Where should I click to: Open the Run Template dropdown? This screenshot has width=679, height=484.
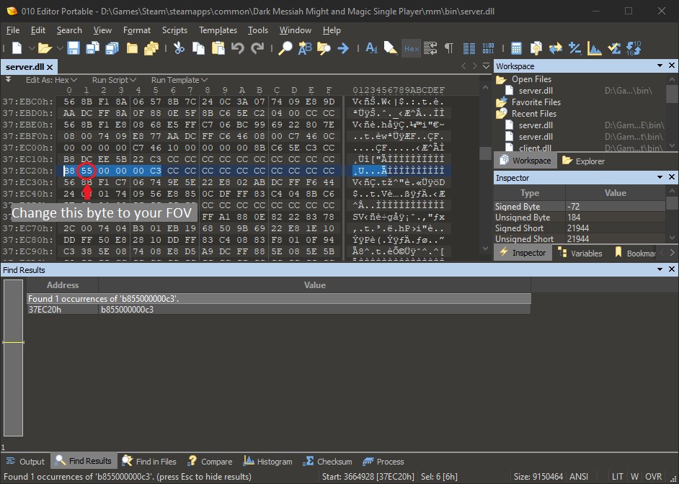179,80
